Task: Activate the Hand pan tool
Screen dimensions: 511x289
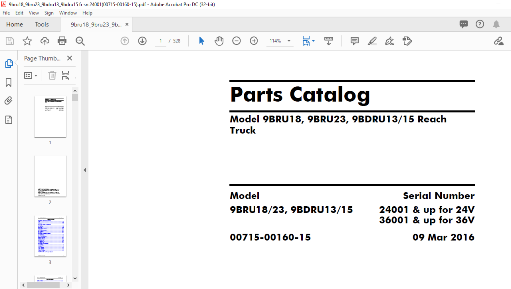Action: 219,41
